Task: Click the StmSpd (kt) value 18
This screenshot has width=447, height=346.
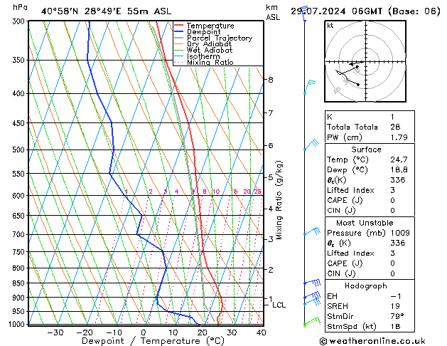Action: 395,327
